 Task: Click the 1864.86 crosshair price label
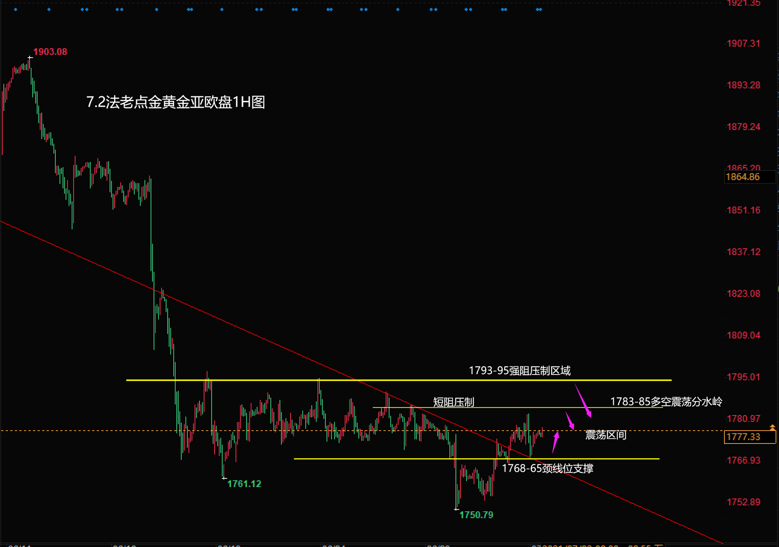coord(743,177)
